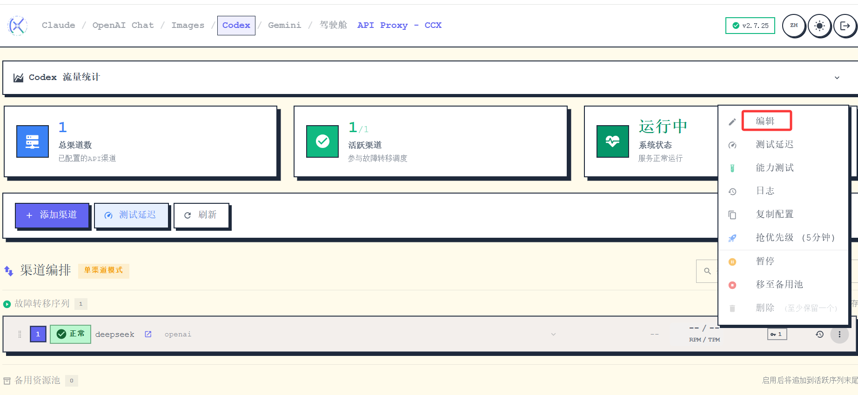Click the red stop icon beside 移至备用池
Screen dimensions: 858x395
[x=732, y=285]
